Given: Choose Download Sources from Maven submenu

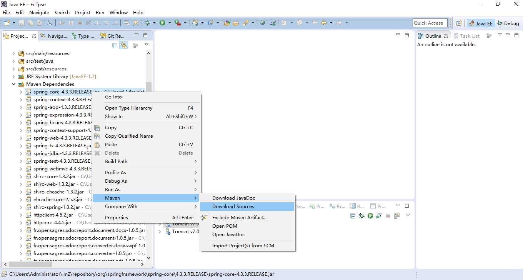Looking at the screenshot, I should pos(247,207).
